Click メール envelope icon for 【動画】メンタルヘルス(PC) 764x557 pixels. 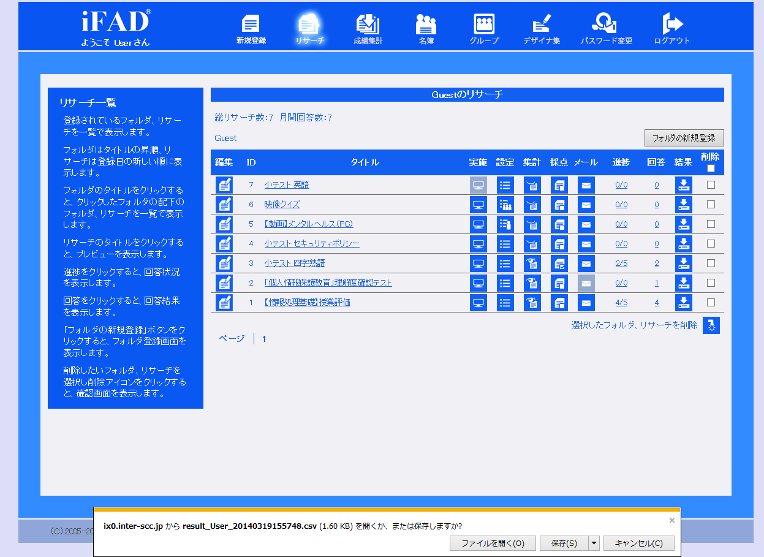click(x=586, y=224)
